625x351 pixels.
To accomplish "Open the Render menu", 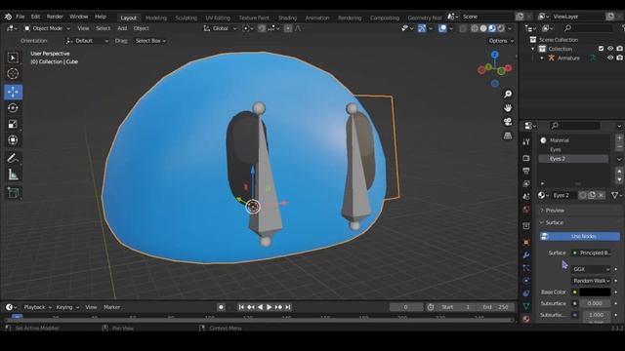I will pos(55,17).
